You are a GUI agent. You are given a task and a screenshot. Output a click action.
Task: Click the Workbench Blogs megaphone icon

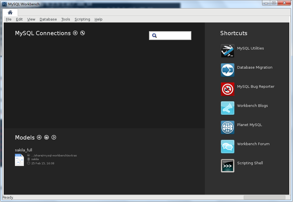227,108
